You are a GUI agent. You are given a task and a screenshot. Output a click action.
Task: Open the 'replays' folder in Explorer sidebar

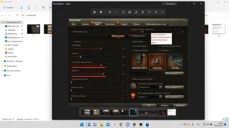(x=10, y=49)
